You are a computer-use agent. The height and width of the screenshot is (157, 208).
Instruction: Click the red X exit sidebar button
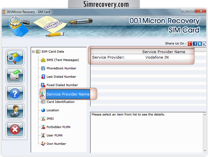(x=15, y=129)
